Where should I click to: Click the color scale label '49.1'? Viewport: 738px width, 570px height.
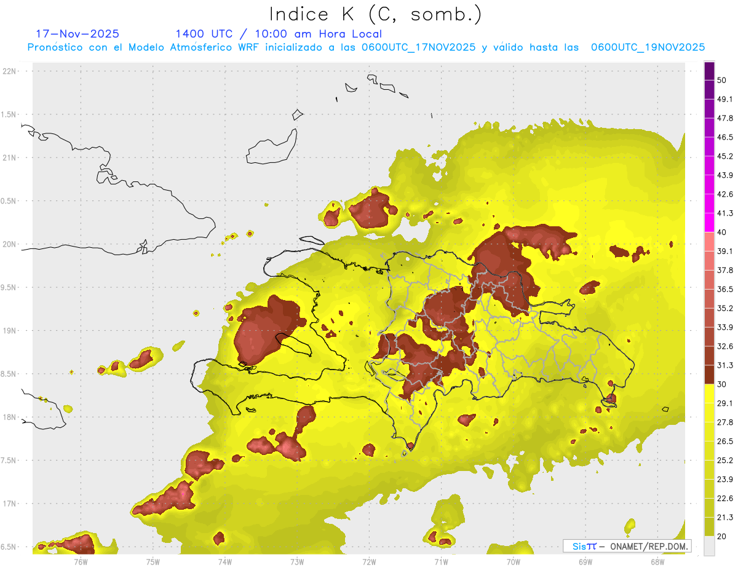pos(725,99)
